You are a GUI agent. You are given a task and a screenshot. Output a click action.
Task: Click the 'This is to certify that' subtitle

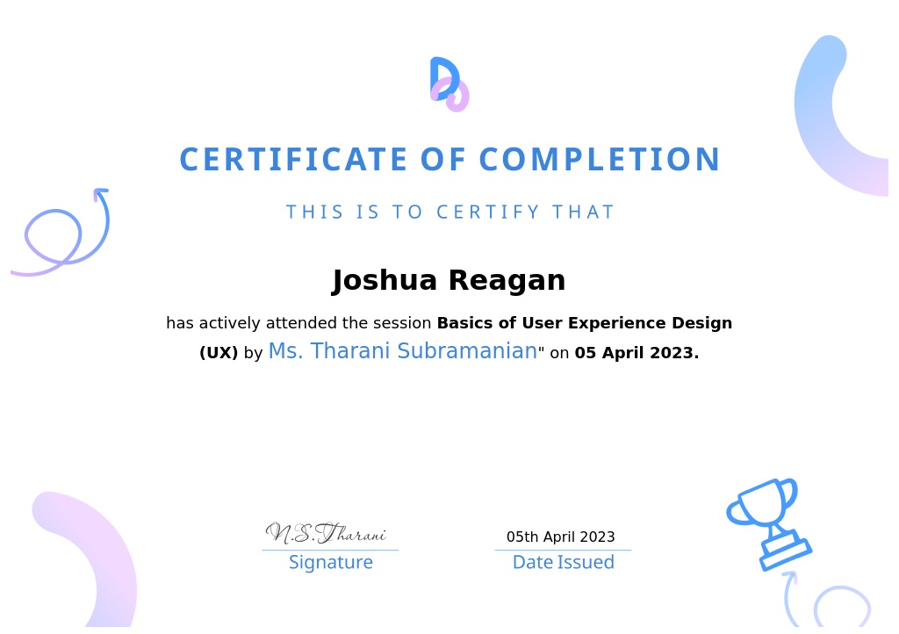[449, 213]
